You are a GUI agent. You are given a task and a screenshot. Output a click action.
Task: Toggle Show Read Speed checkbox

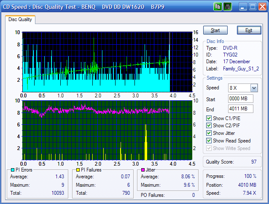[x=210, y=141]
